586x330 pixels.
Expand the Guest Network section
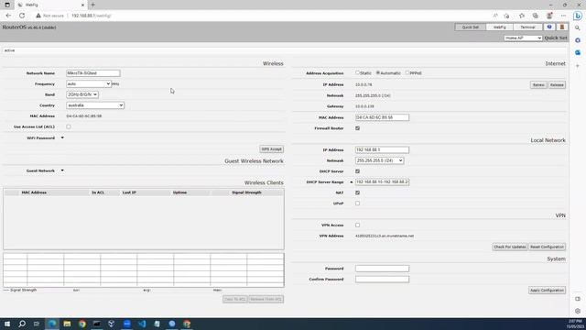click(62, 170)
